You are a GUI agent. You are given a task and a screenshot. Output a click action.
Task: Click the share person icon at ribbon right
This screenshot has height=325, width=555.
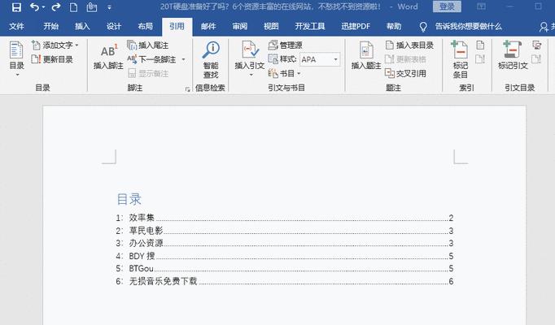tap(544, 27)
